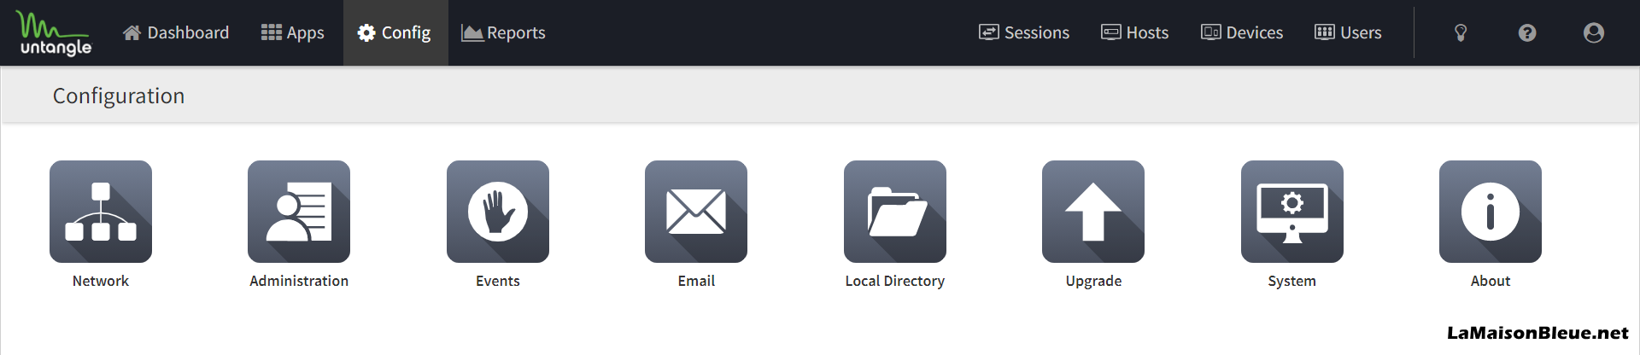Click the Untangle logo
Image resolution: width=1640 pixels, height=355 pixels.
click(x=56, y=33)
